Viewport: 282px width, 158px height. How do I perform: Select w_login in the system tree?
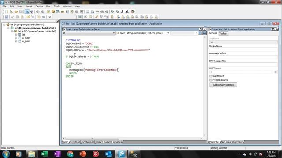(26, 38)
